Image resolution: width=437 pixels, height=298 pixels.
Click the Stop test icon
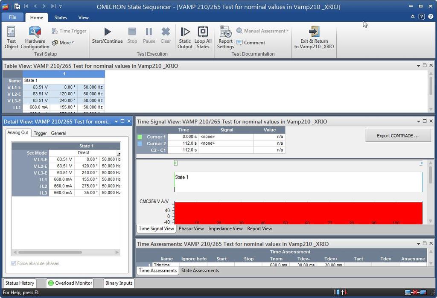(132, 35)
